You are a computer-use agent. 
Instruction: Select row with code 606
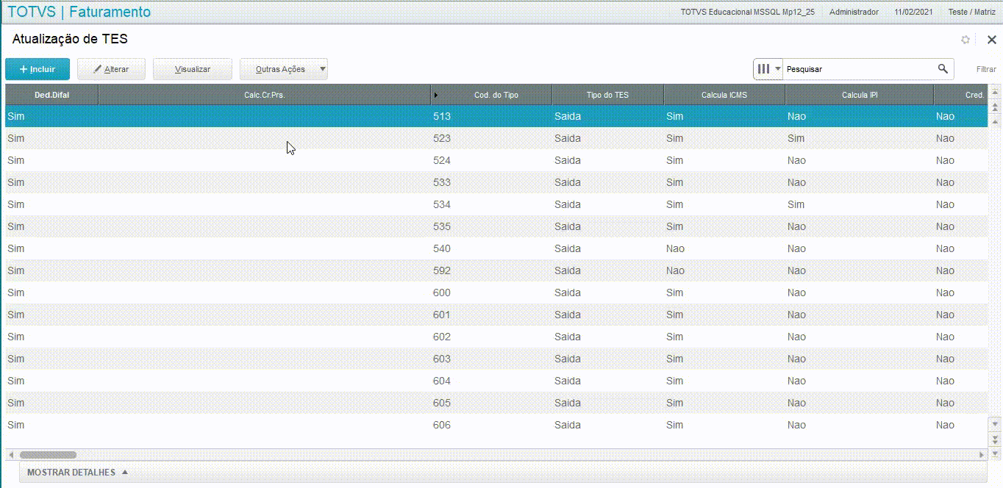pyautogui.click(x=496, y=425)
